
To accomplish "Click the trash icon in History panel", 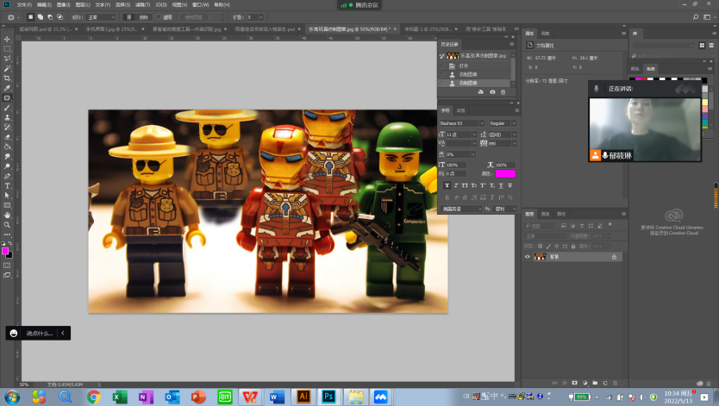I will pyautogui.click(x=503, y=91).
